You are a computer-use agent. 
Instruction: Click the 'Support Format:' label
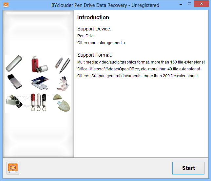(x=94, y=55)
